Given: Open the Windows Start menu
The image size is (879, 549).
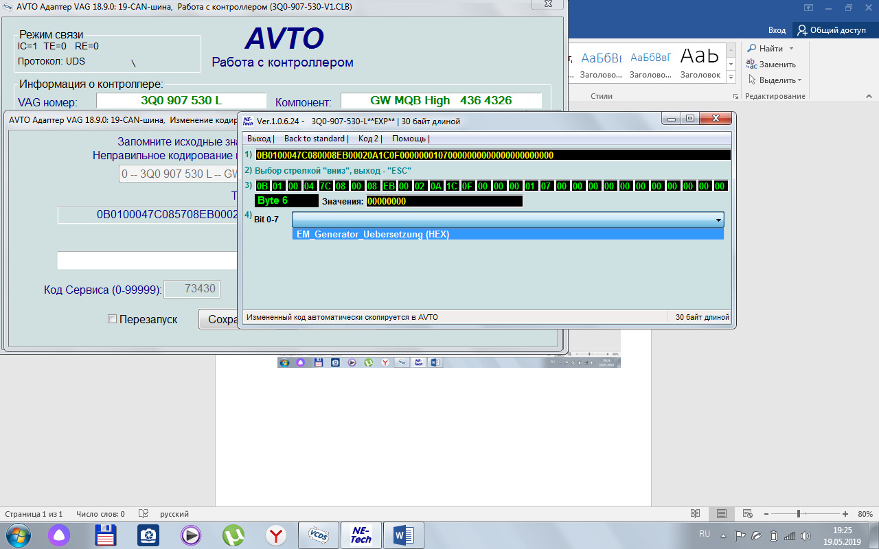Looking at the screenshot, I should [x=18, y=534].
